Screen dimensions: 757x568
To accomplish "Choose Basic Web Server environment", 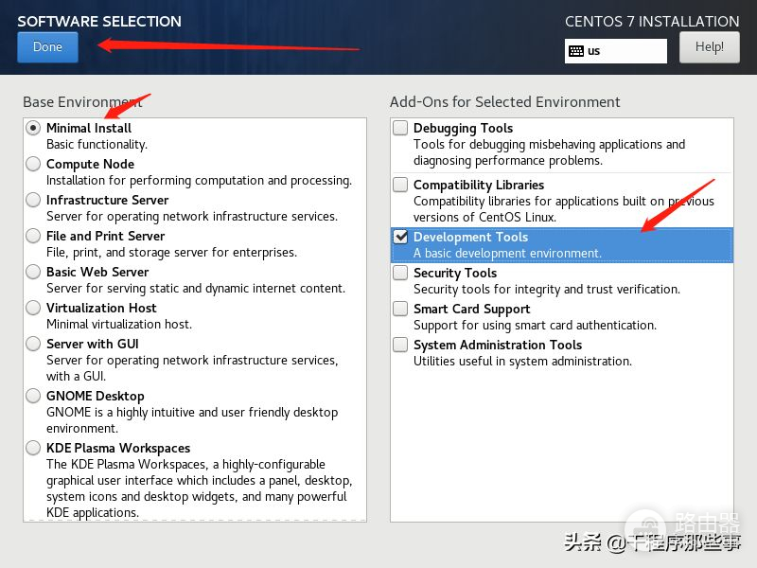I will tap(34, 272).
